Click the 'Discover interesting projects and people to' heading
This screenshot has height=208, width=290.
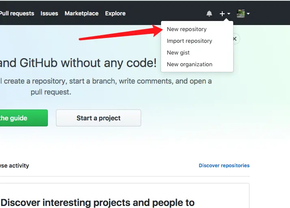[x=98, y=203]
